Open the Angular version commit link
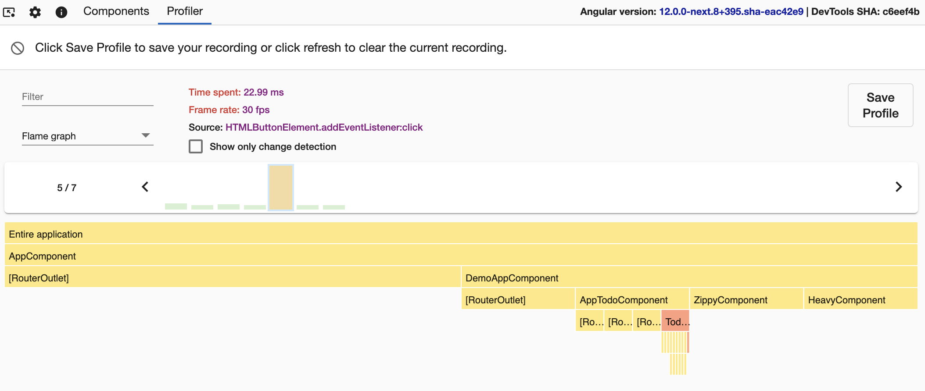This screenshot has width=925, height=391. click(x=731, y=12)
